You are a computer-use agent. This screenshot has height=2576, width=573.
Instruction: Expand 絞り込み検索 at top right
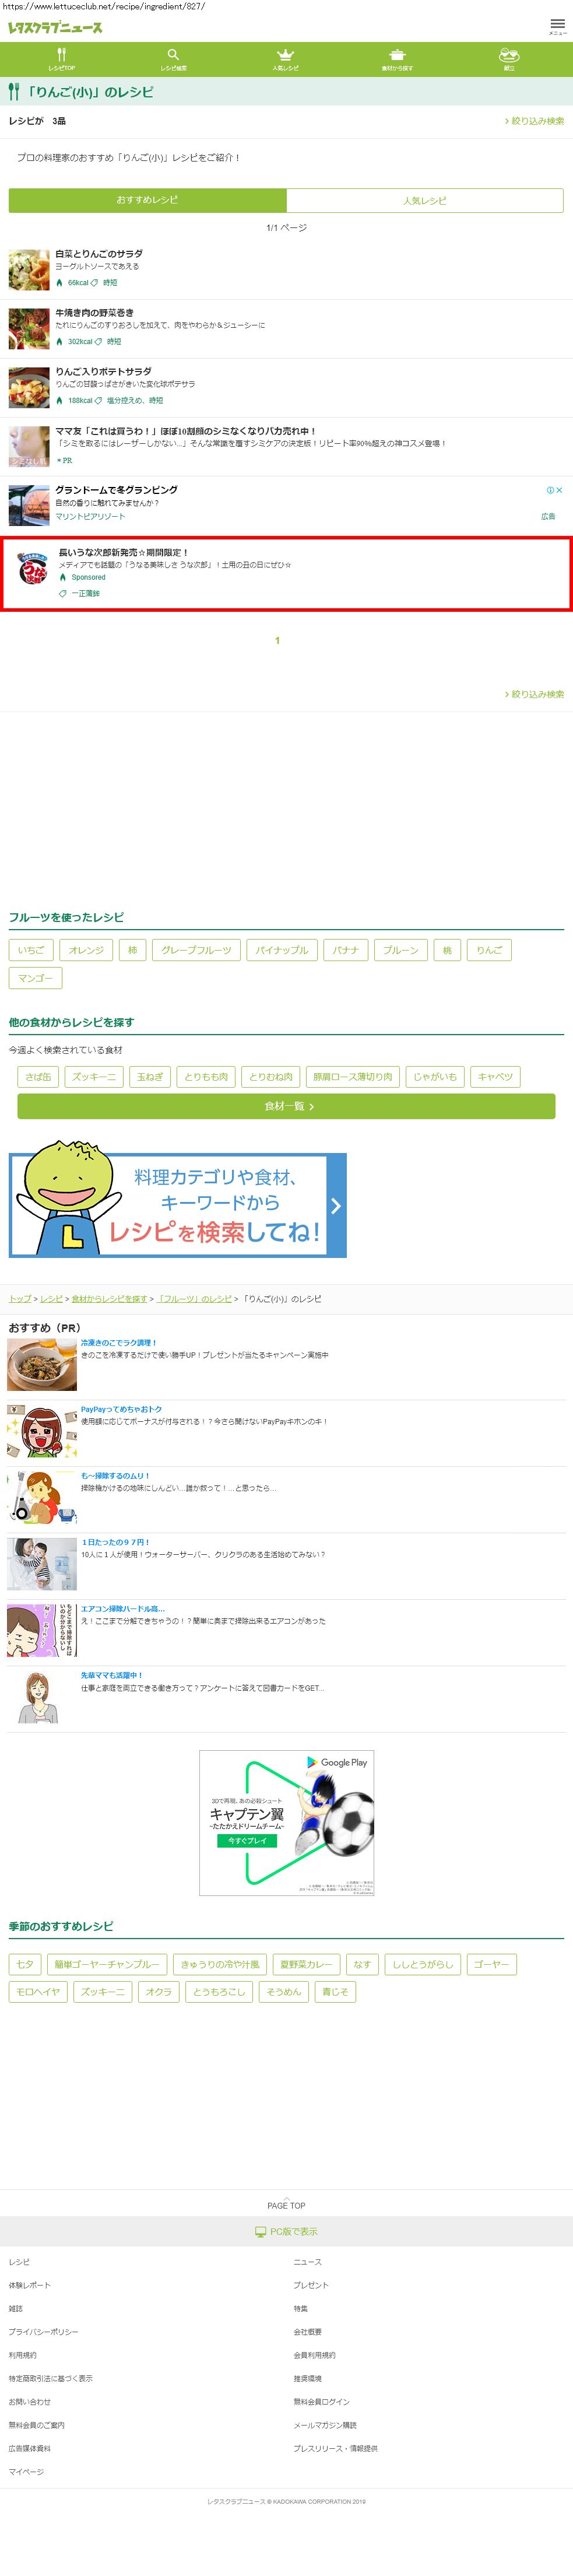[x=534, y=121]
